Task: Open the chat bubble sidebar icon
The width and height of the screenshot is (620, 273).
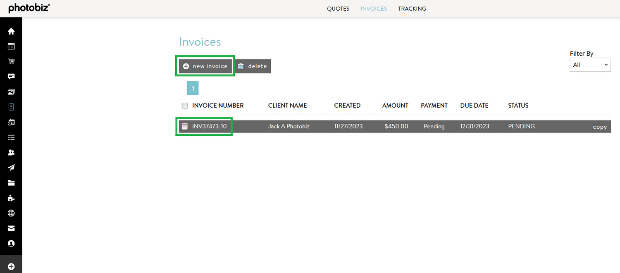Action: (11, 77)
